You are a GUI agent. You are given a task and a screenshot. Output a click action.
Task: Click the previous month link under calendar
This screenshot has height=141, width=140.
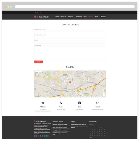pyautogui.click(x=91, y=138)
